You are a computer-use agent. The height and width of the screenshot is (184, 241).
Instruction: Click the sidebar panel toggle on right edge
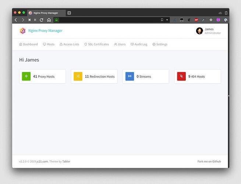click(x=229, y=96)
